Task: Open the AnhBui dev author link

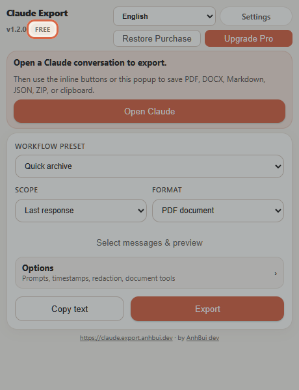Action: click(x=203, y=338)
